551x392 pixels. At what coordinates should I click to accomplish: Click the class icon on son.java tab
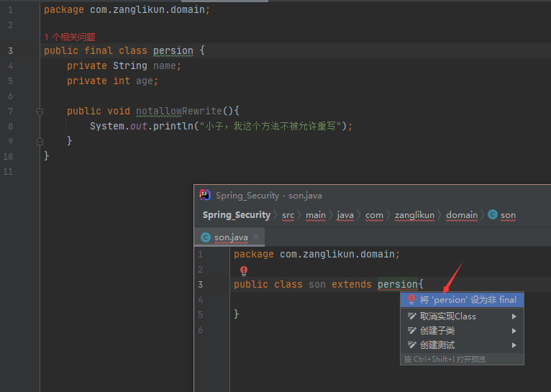tap(206, 237)
